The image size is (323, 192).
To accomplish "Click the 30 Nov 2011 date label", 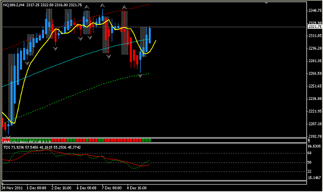I will [x=12, y=188].
